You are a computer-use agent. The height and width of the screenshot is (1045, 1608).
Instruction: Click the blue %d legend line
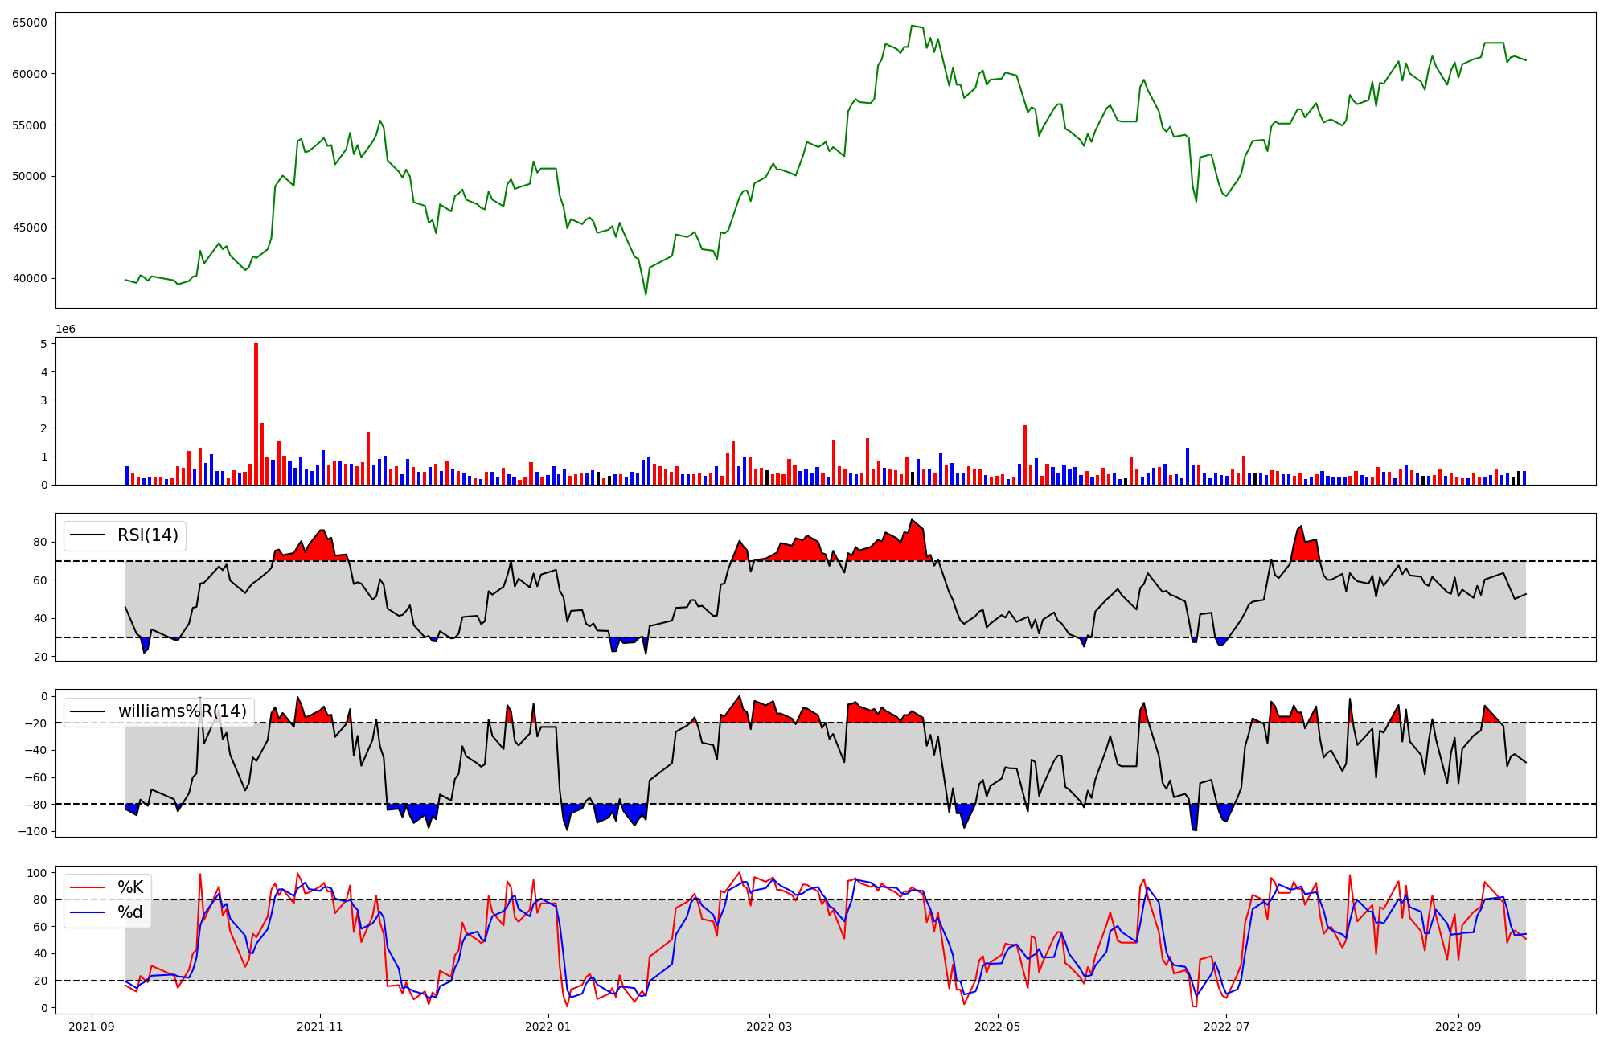pyautogui.click(x=88, y=912)
